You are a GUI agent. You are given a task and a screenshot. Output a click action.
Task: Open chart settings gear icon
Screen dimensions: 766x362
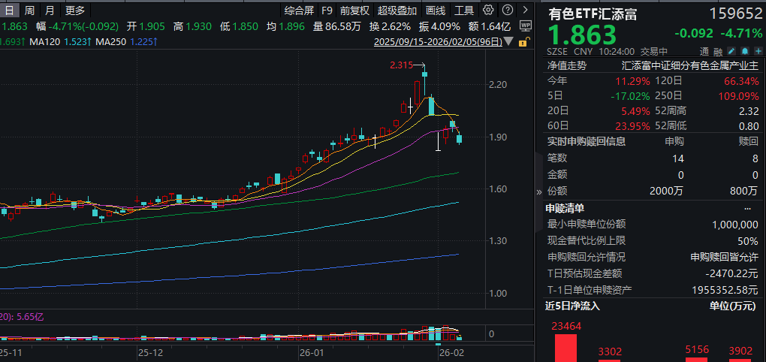tap(489, 11)
